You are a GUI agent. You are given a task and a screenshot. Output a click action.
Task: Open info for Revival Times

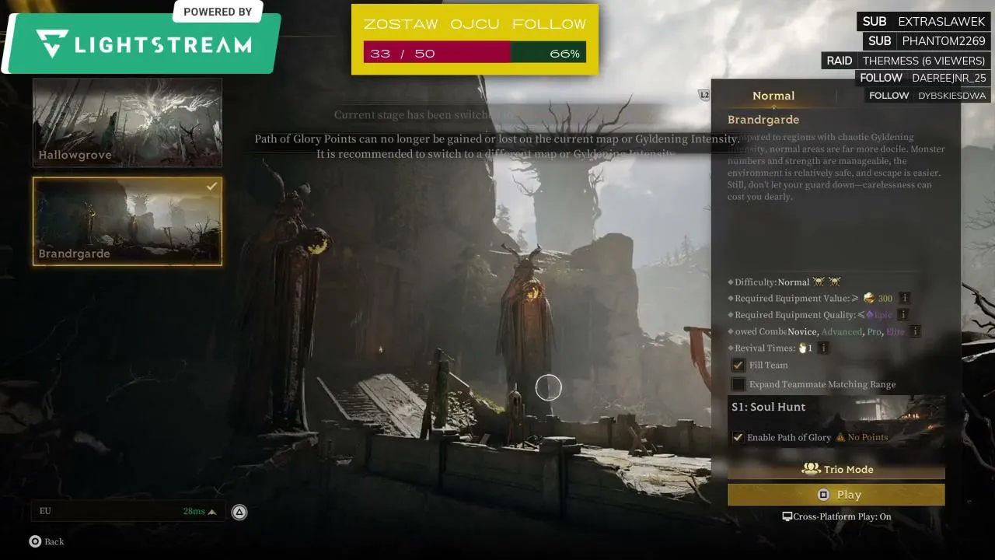[x=823, y=348]
